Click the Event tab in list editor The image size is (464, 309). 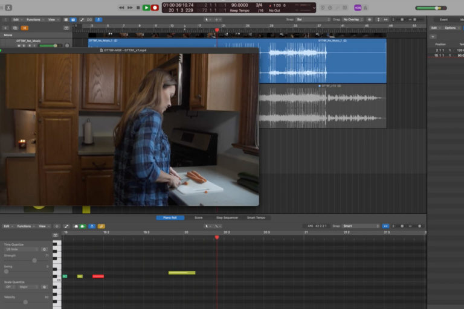(443, 19)
